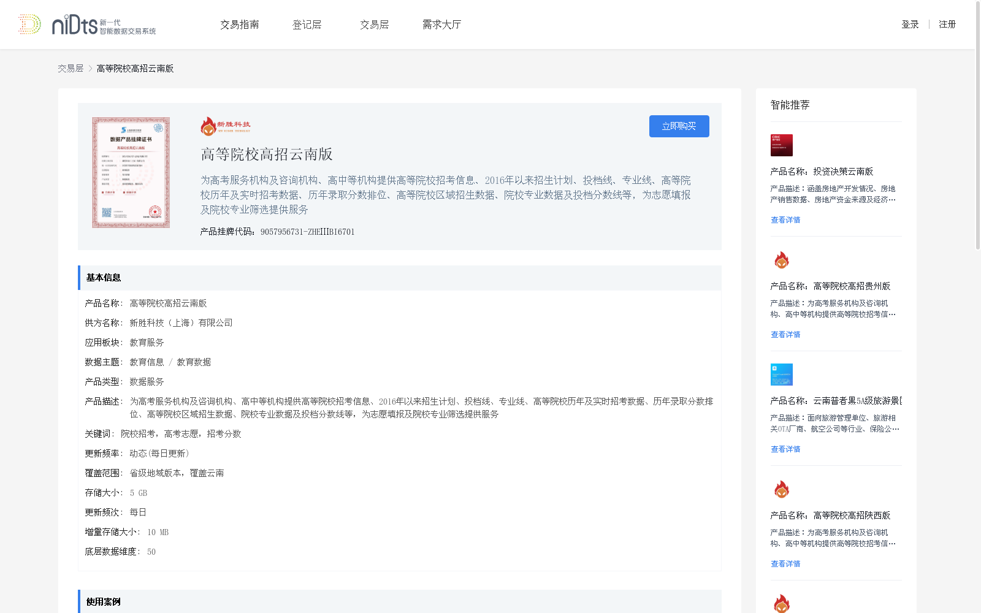
Task: Open 查看详情 for 投资决策云南版
Action: click(785, 220)
